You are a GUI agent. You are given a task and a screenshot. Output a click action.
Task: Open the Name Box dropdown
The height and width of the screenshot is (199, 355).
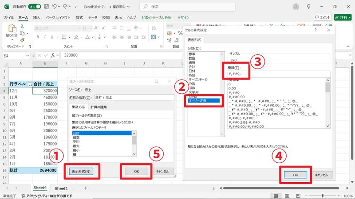click(x=28, y=56)
